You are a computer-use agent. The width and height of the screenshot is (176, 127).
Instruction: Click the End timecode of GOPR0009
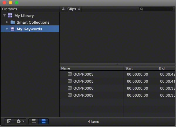(x=167, y=95)
